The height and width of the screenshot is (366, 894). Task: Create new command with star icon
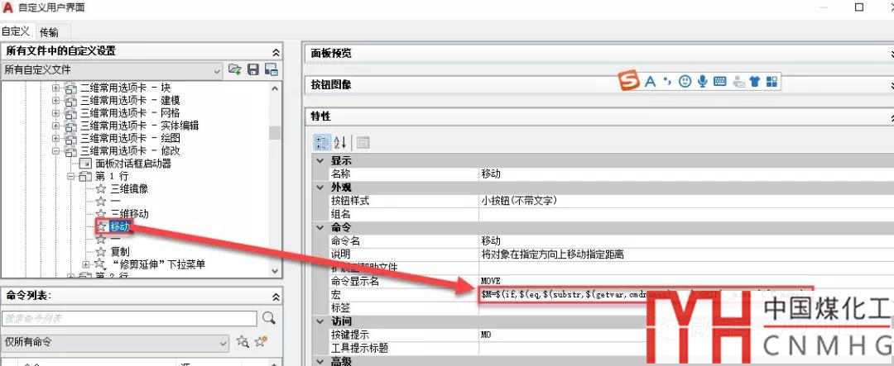click(262, 342)
